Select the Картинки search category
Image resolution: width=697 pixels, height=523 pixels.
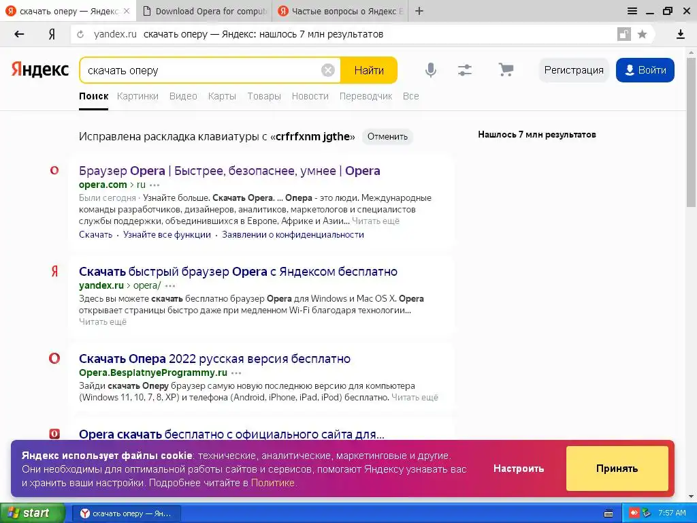[x=137, y=96]
